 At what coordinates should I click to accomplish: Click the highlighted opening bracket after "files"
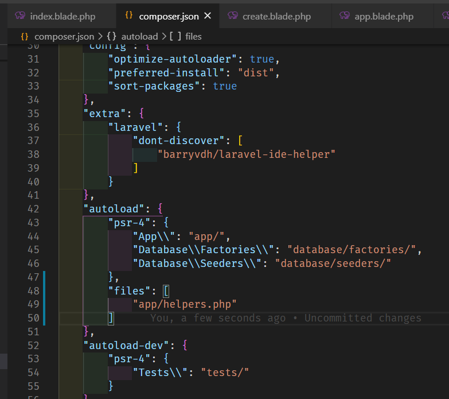pyautogui.click(x=166, y=291)
